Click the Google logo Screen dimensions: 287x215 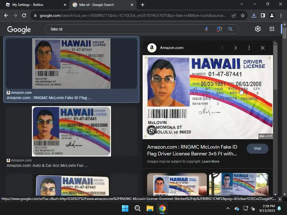[x=19, y=29]
